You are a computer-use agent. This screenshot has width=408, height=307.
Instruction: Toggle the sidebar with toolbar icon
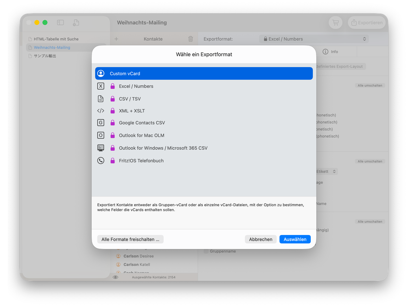click(x=60, y=22)
